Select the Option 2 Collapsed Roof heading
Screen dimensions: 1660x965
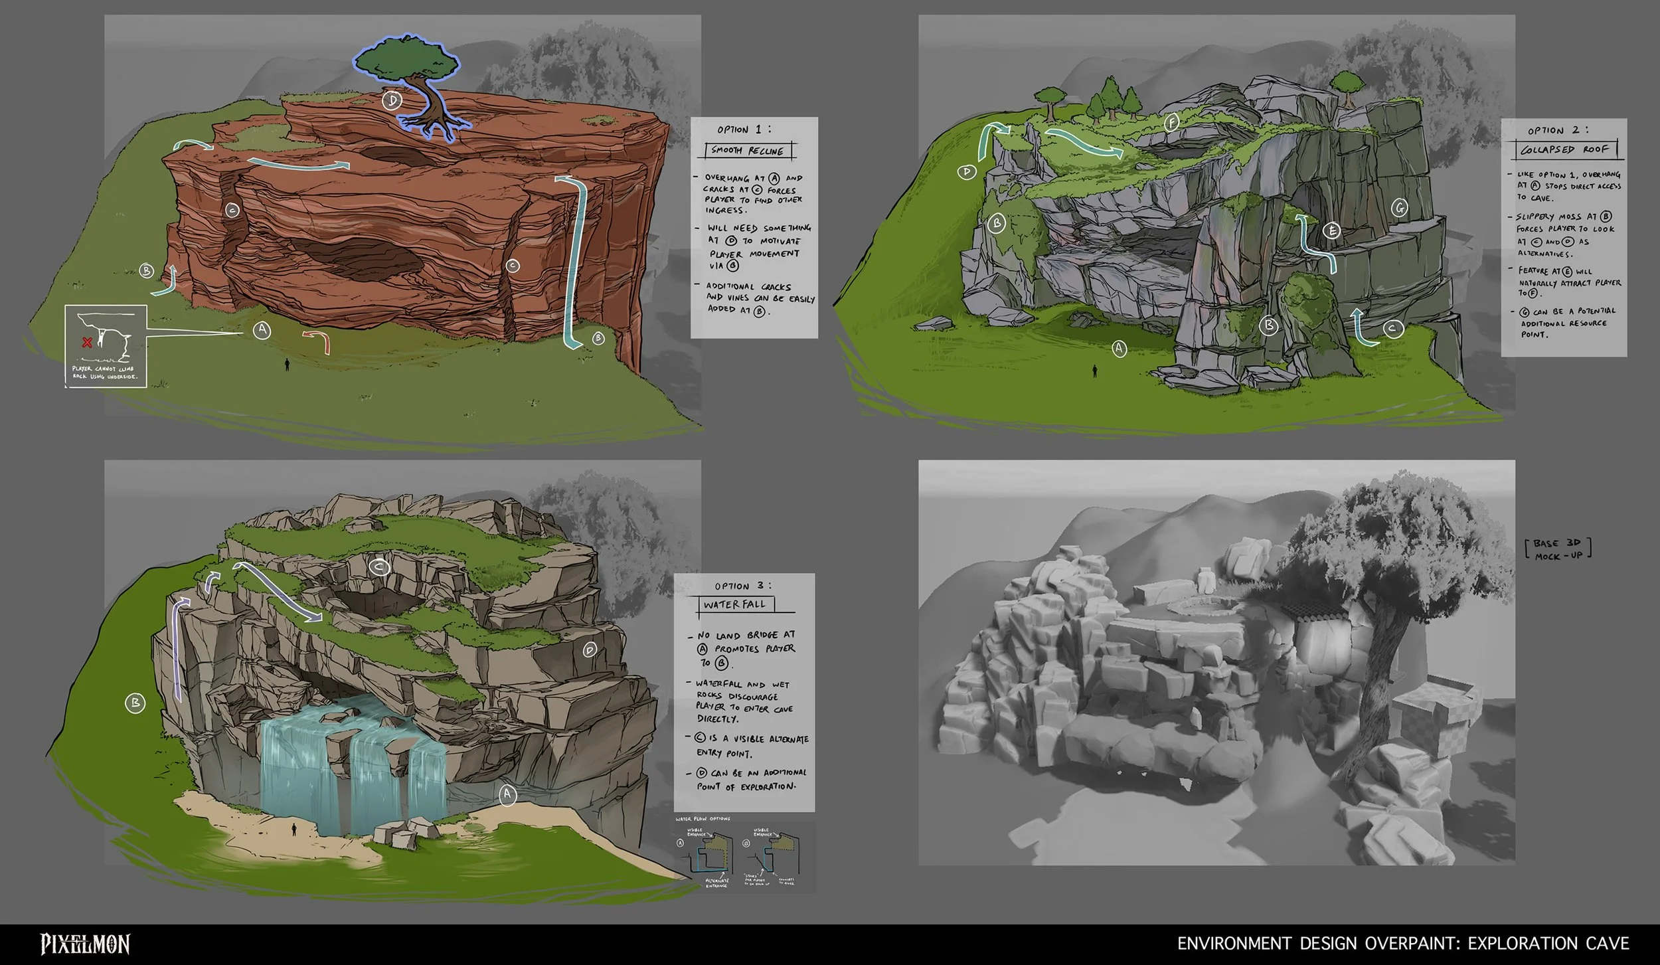[x=1565, y=149]
